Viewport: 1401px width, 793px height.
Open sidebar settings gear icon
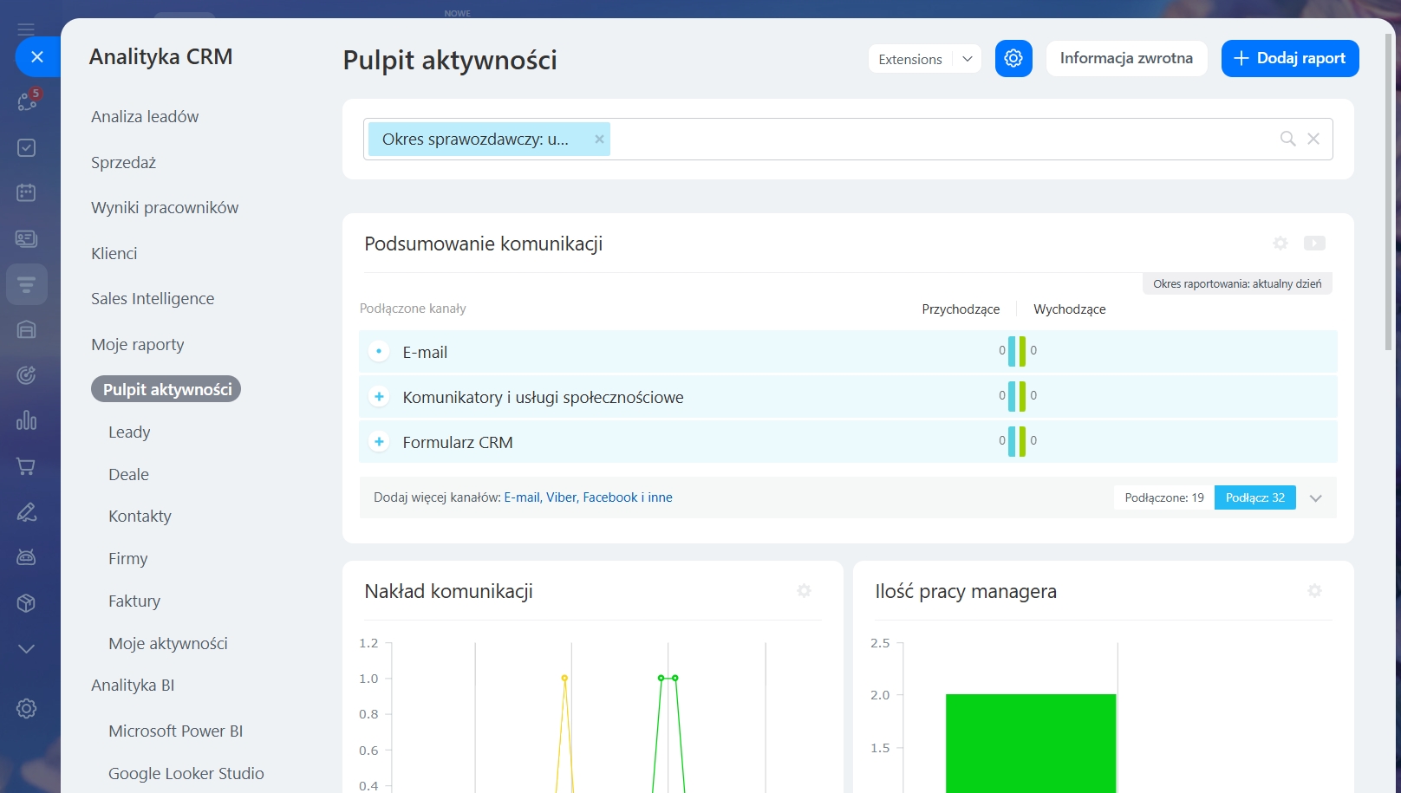click(x=27, y=708)
